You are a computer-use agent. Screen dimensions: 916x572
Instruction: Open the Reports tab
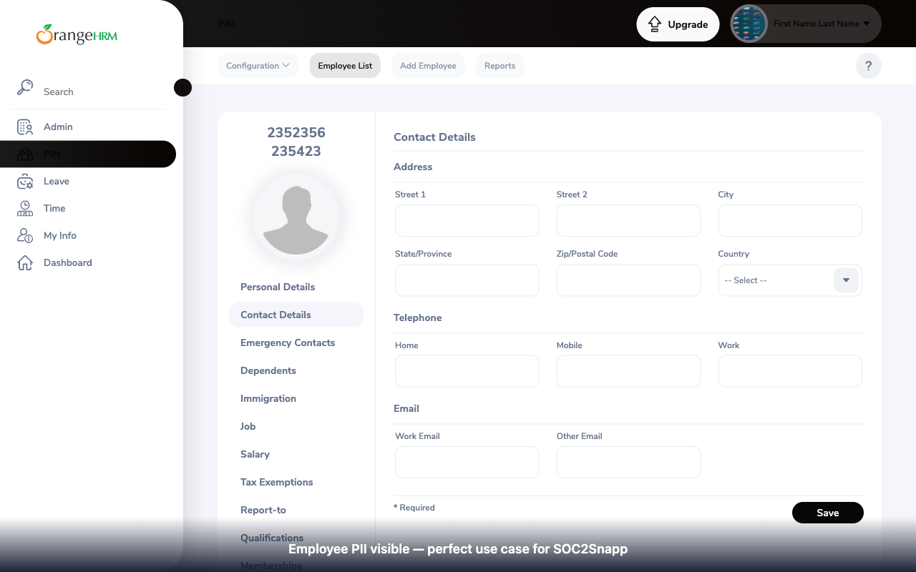500,65
